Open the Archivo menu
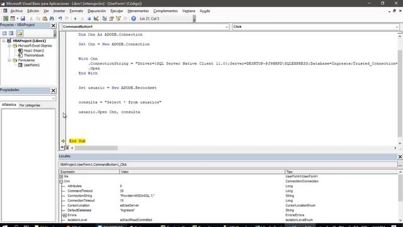This screenshot has width=403, height=227. point(16,11)
